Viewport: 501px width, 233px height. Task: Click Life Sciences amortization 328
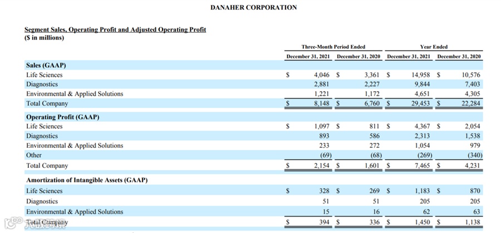pos(324,191)
